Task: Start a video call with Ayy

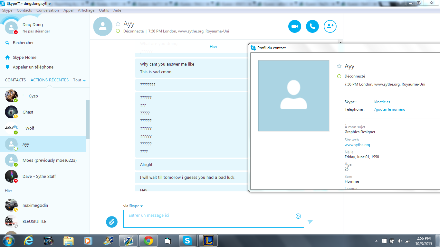Action: pyautogui.click(x=294, y=26)
